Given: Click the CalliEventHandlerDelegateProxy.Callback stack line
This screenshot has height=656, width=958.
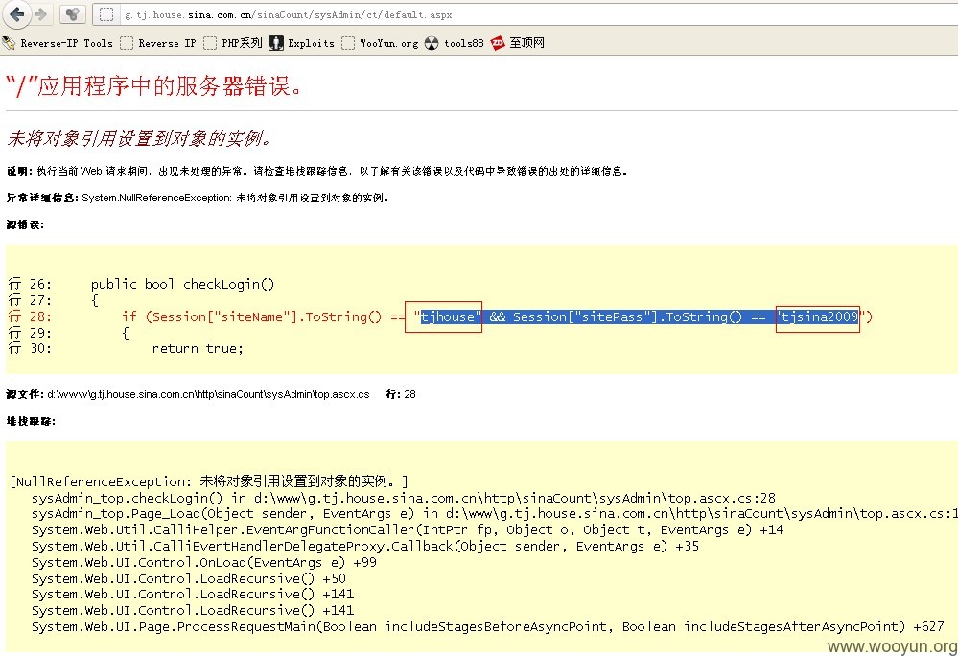Looking at the screenshot, I should coord(365,546).
